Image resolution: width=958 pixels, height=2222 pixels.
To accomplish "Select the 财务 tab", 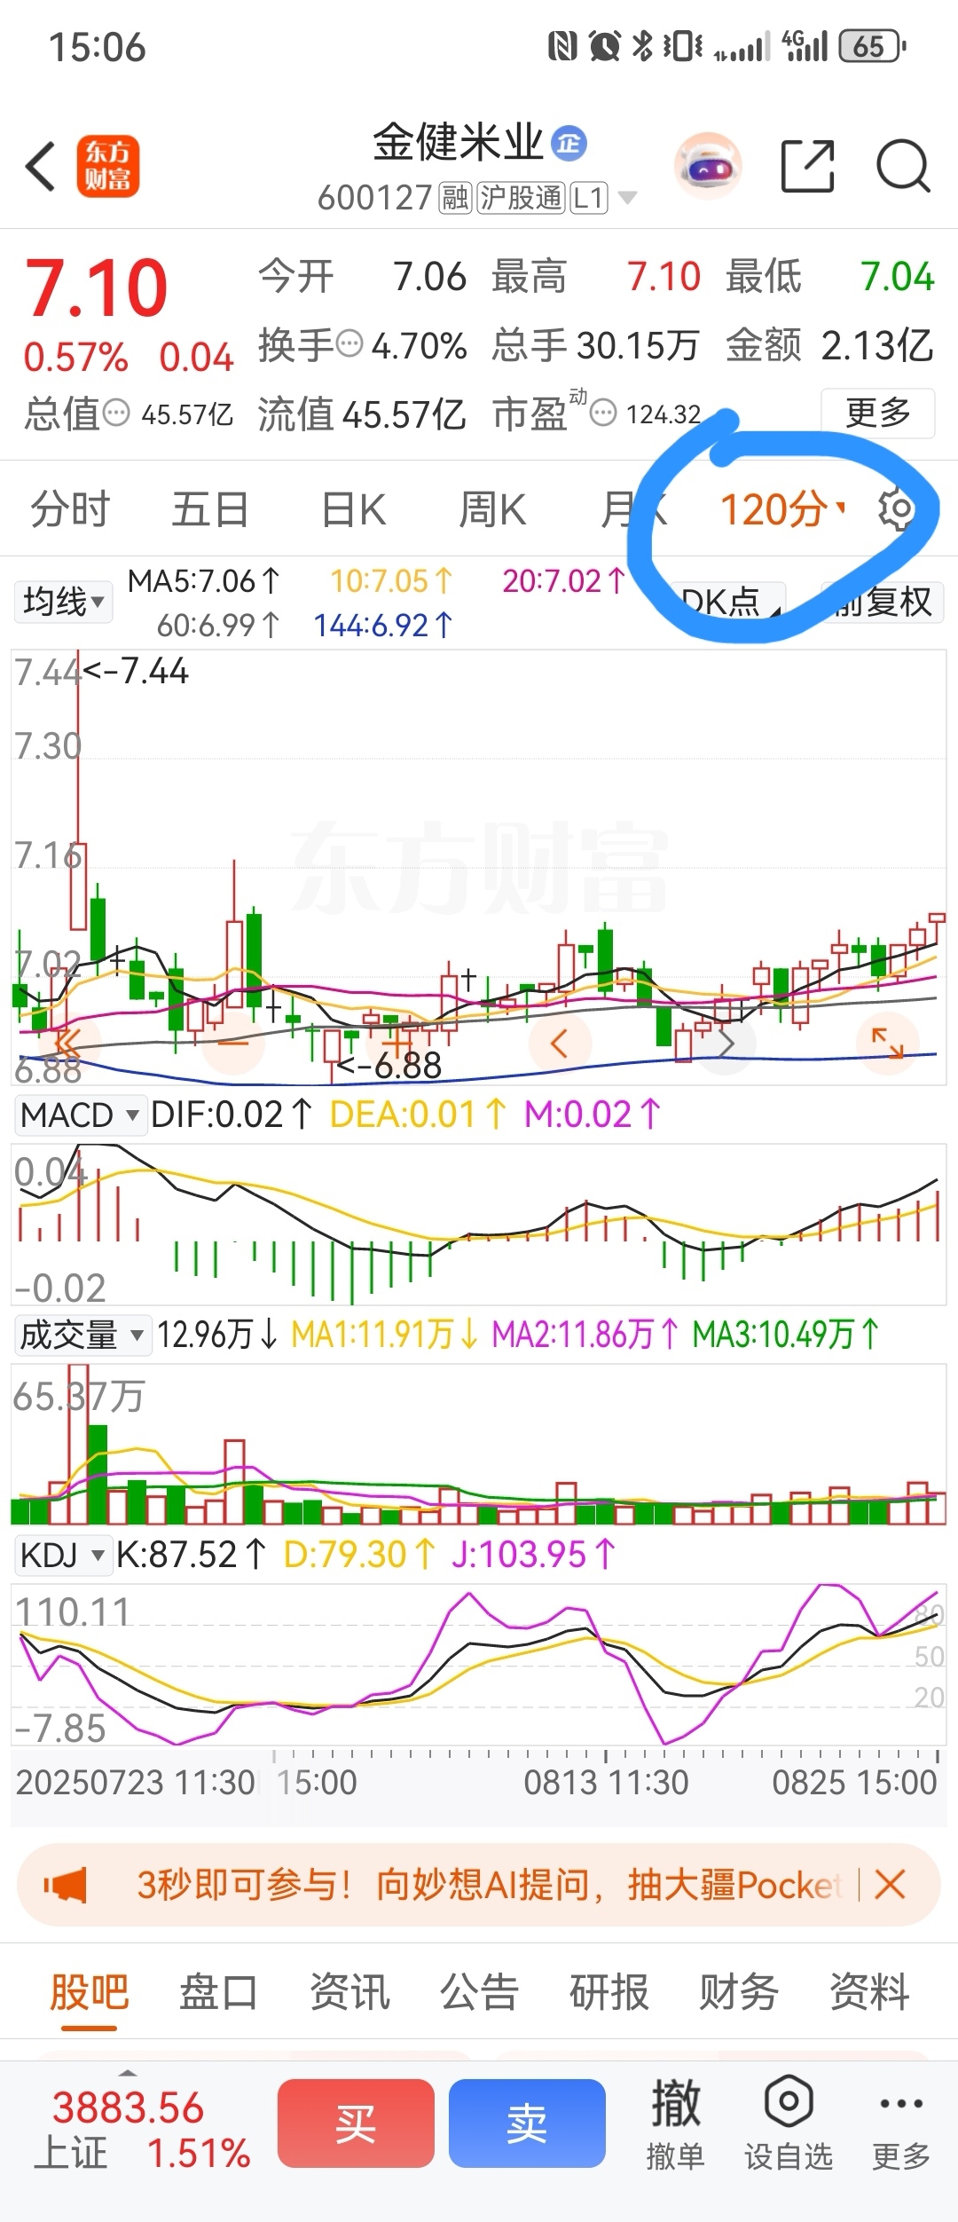I will pos(739,1991).
